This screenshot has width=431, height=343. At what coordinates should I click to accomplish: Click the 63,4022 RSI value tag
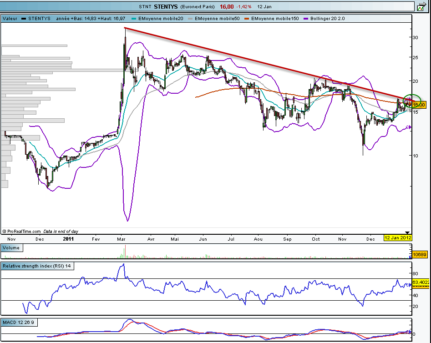point(421,282)
